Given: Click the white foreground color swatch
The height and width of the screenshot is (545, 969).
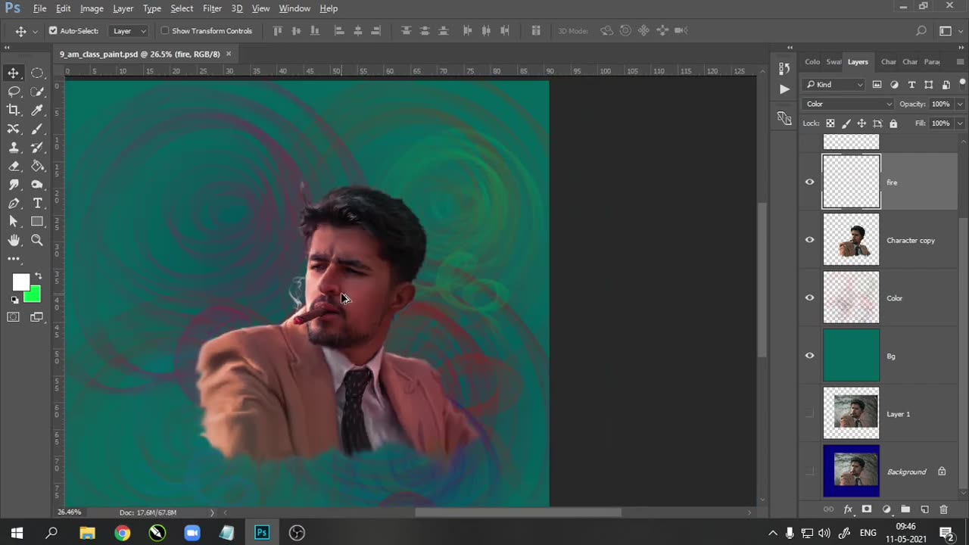Looking at the screenshot, I should point(20,282).
